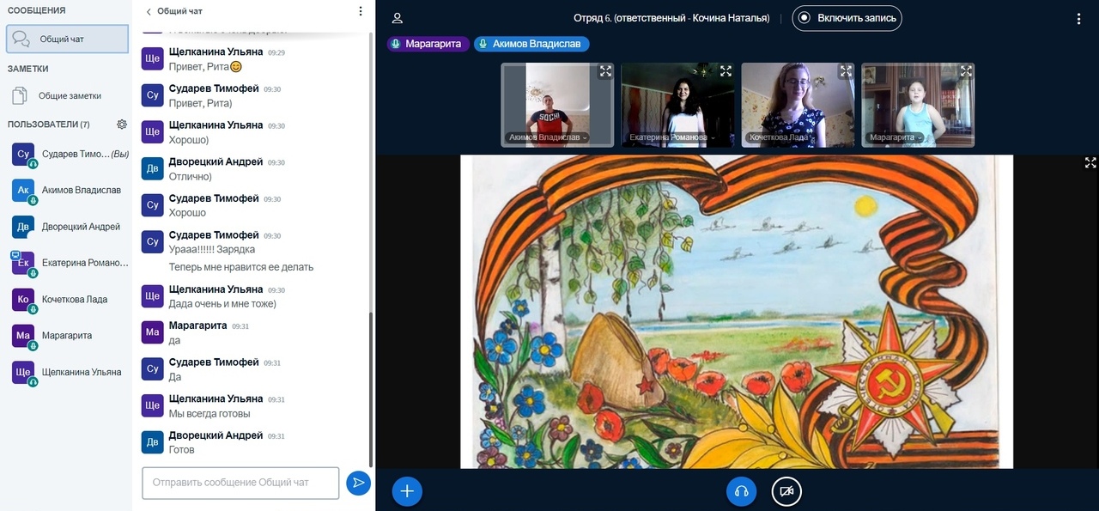Click the meeting title "Отряд 6"
The height and width of the screenshot is (511, 1099).
671,18
